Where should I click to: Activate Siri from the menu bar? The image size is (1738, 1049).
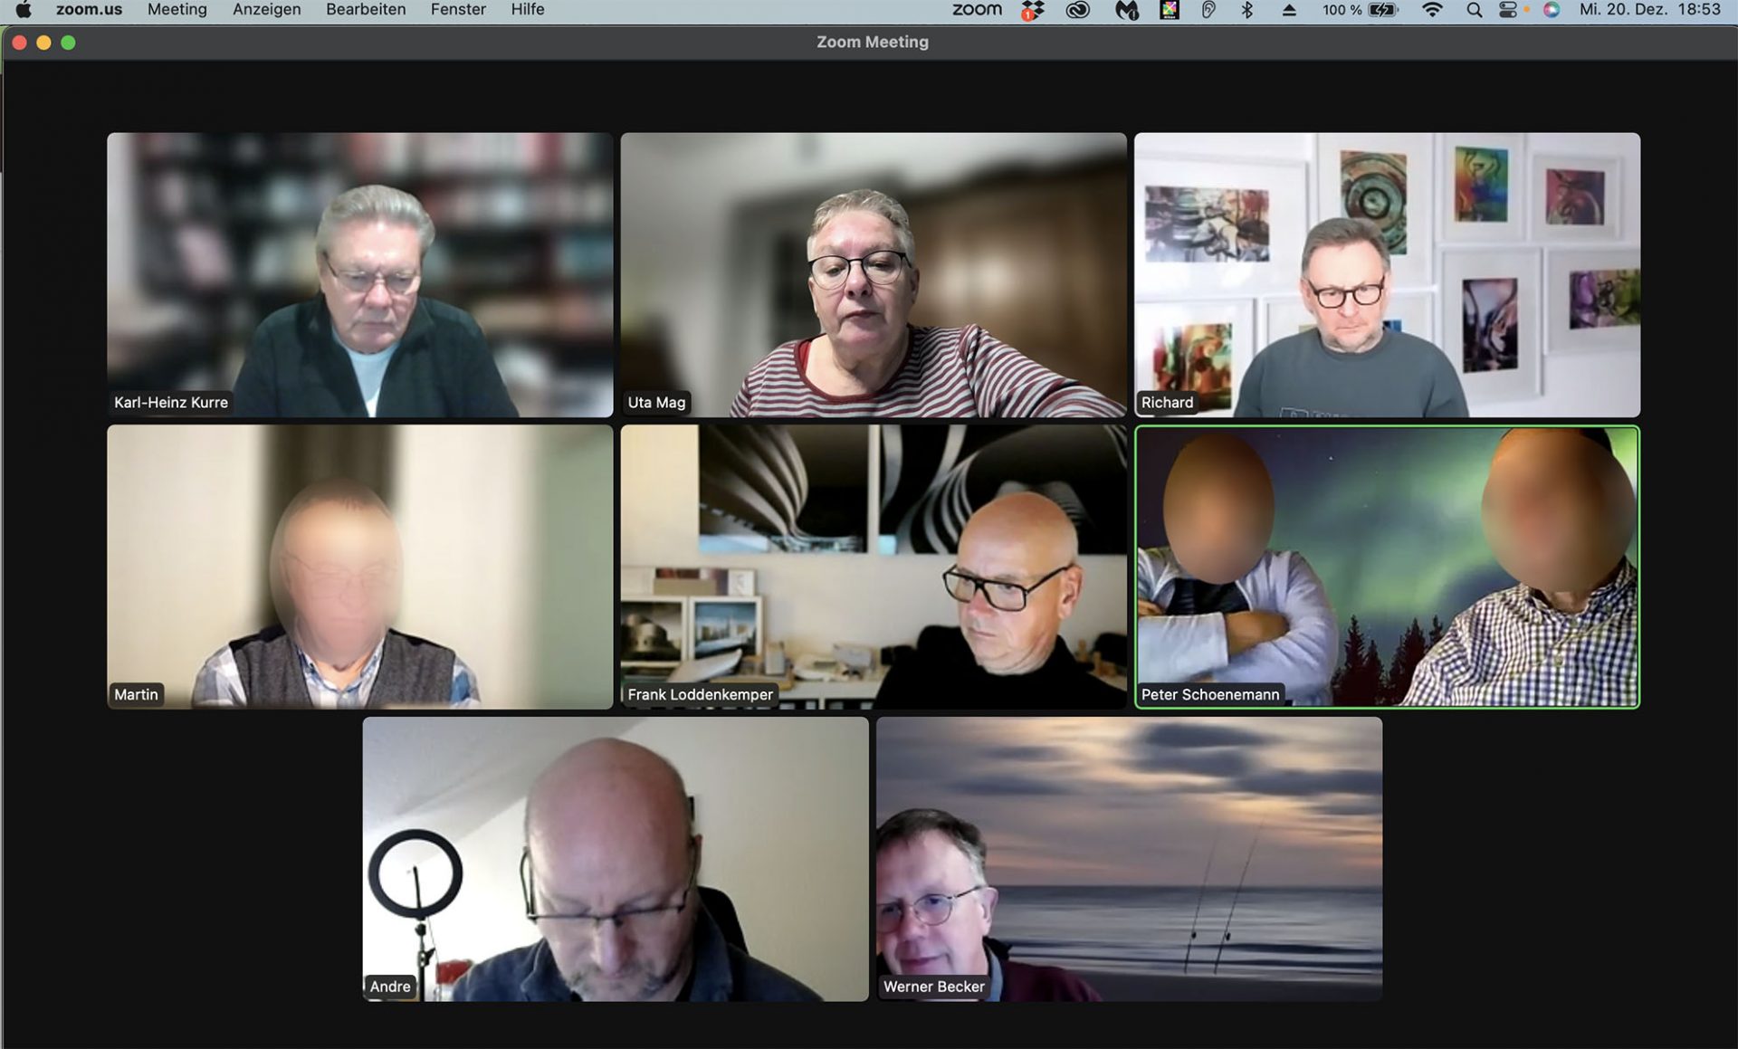coord(1552,10)
